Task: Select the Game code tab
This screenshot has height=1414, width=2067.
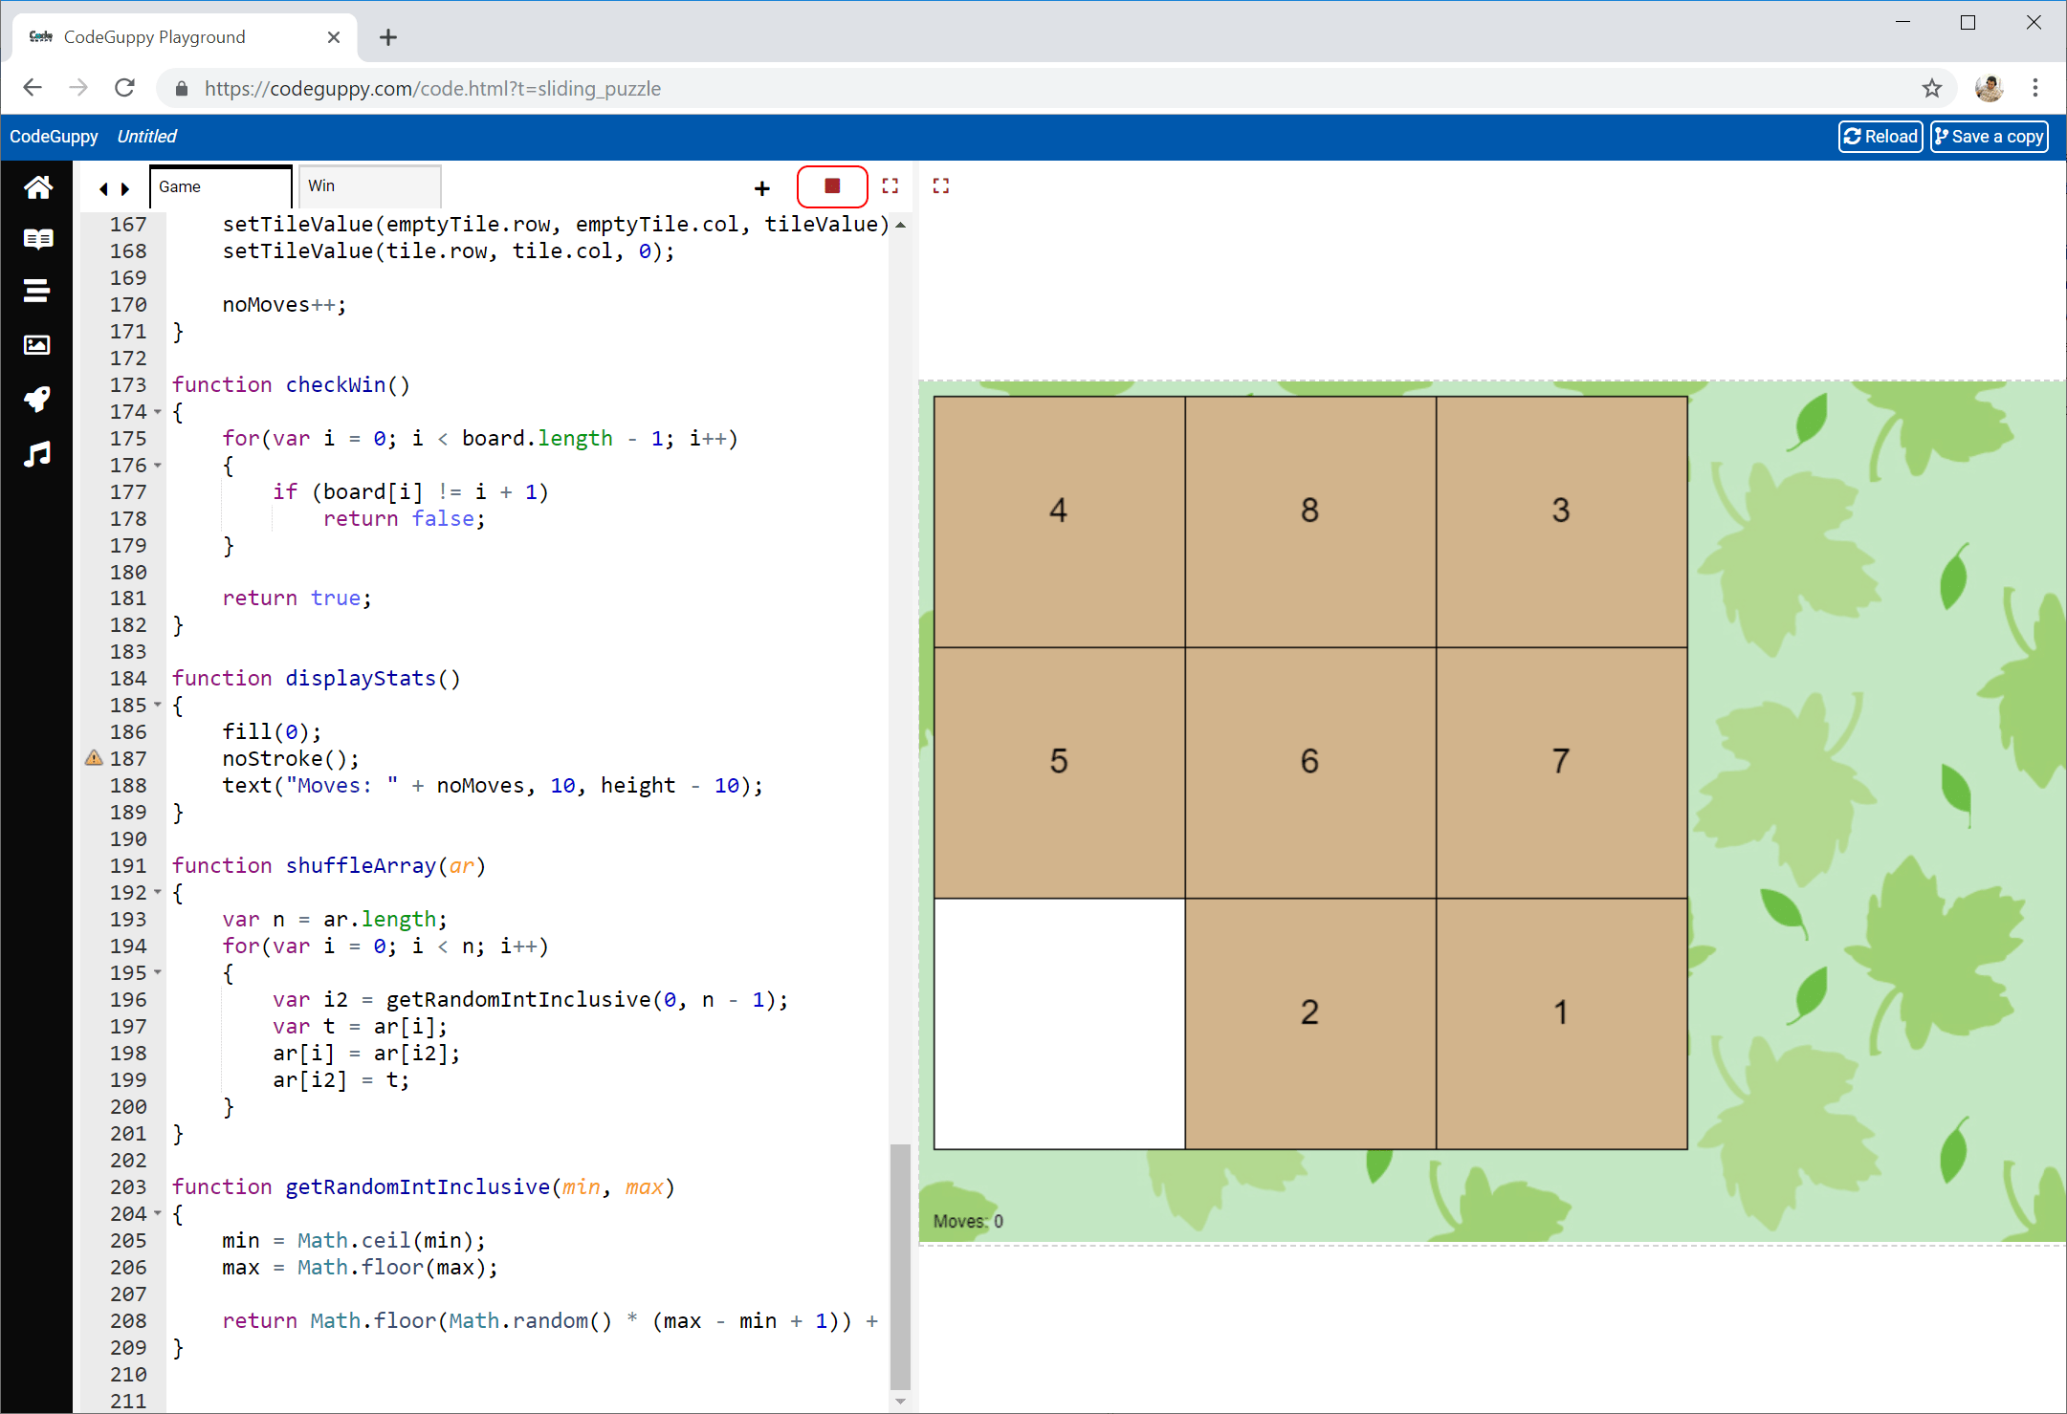Action: (220, 186)
